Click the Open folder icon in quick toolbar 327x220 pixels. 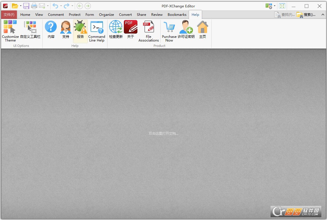tap(15, 6)
